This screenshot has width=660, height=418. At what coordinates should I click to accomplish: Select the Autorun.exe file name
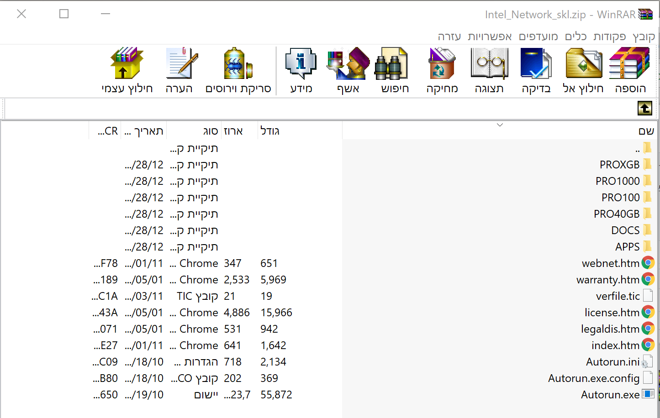click(x=610, y=395)
